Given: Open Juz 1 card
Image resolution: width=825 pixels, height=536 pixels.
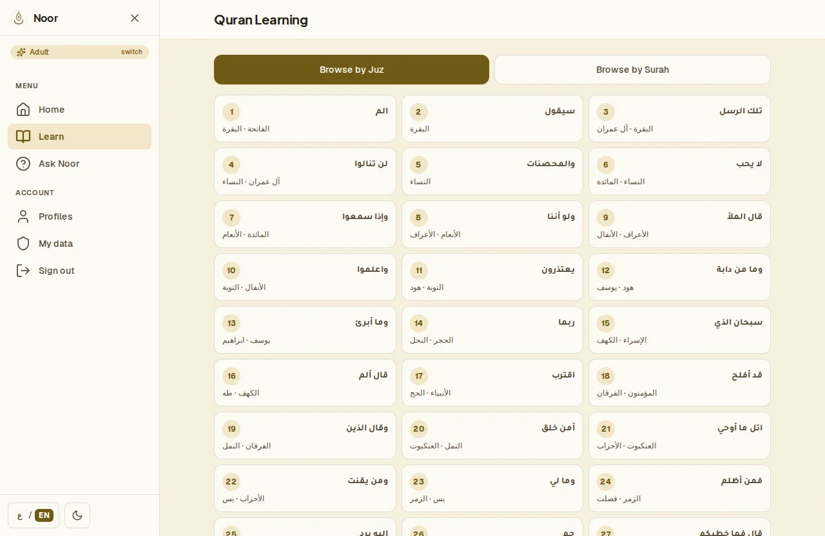Looking at the screenshot, I should click(x=305, y=119).
